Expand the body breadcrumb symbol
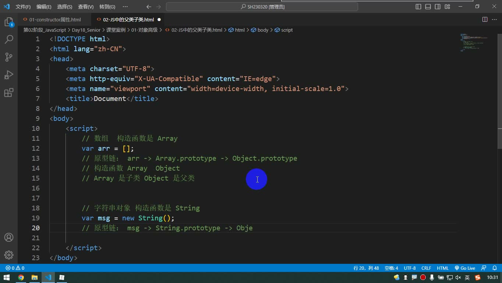 pyautogui.click(x=260, y=30)
